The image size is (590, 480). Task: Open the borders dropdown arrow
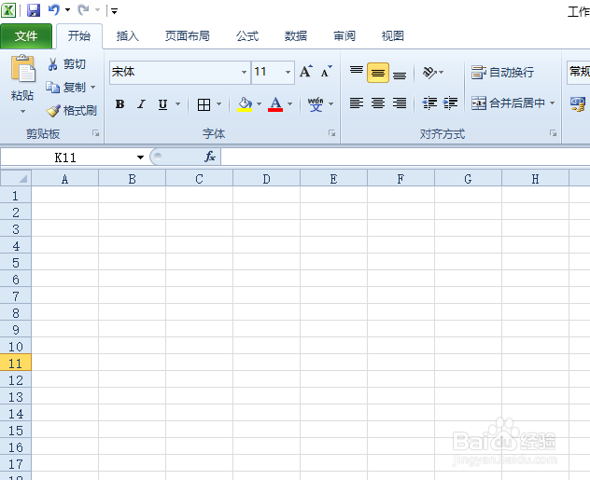[219, 104]
